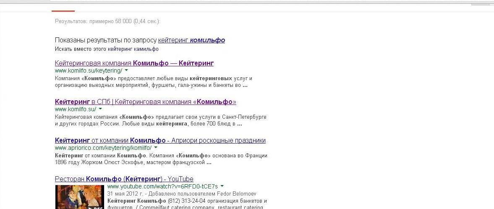494x209 pixels.
Task: Click the www.apriorico.com/keytering/komilfo/ URL text
Action: pyautogui.click(x=103, y=148)
